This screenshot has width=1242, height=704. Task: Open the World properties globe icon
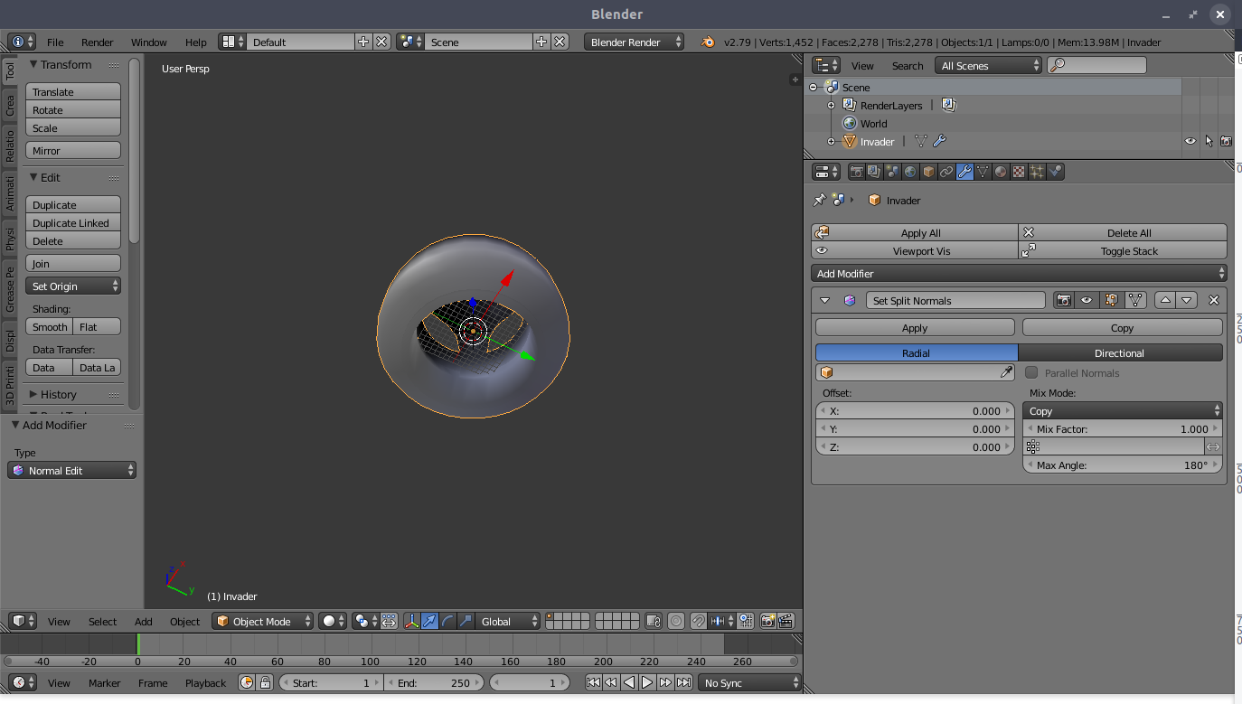pyautogui.click(x=910, y=172)
